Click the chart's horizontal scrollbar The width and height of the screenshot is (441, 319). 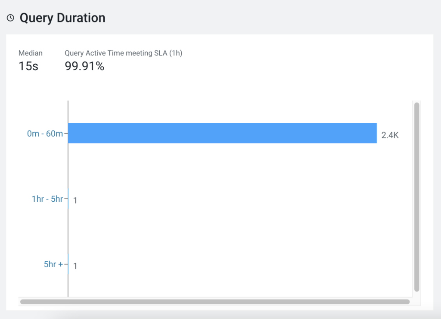[214, 302]
